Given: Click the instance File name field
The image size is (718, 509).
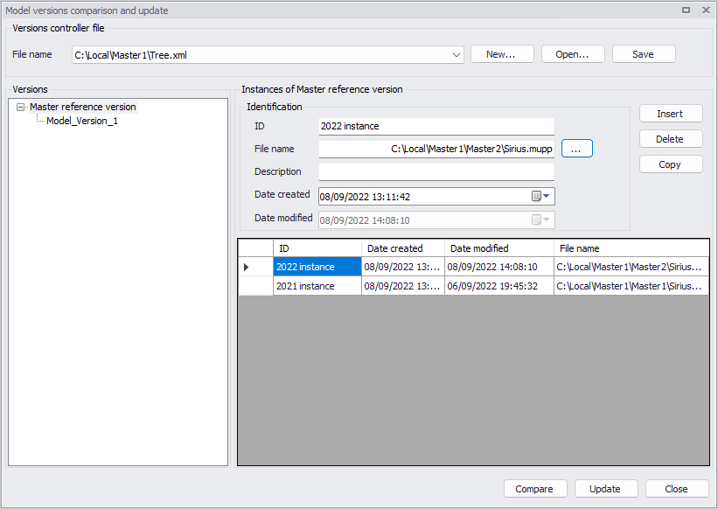Looking at the screenshot, I should coord(436,149).
